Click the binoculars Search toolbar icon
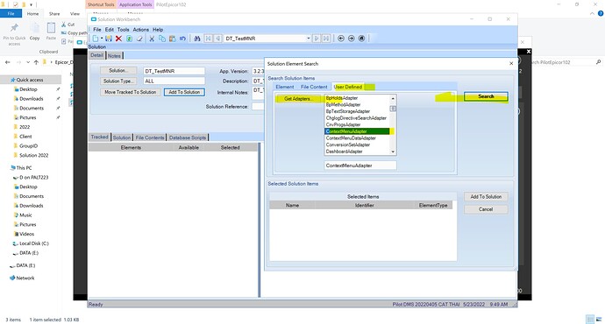This screenshot has width=605, height=324. click(x=197, y=39)
